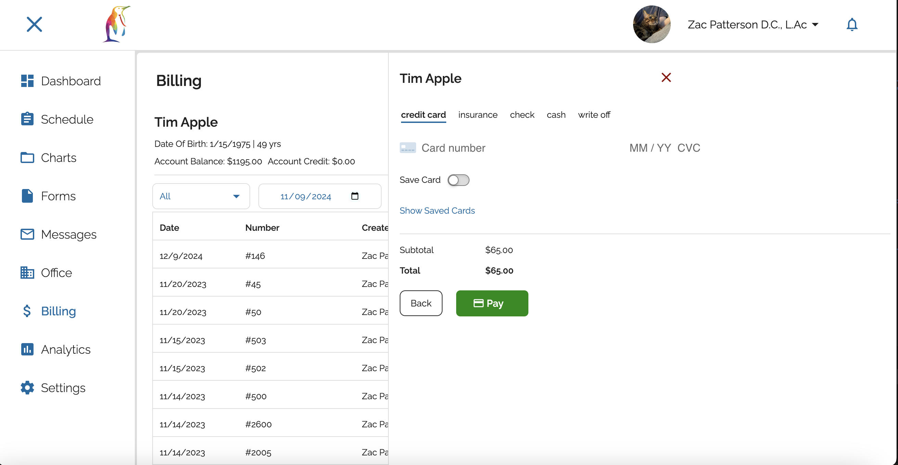Click the Charts folder icon
The width and height of the screenshot is (898, 465).
point(27,158)
